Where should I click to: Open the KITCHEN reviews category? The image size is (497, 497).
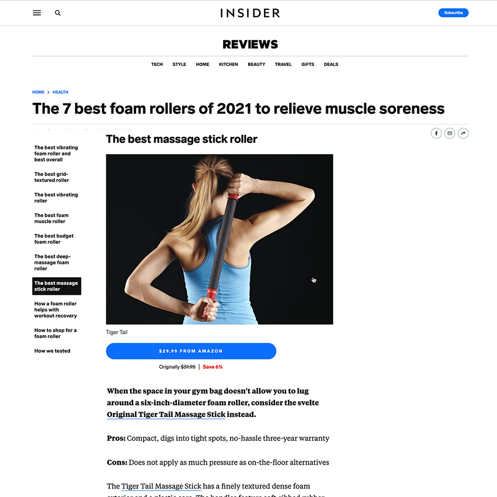coord(228,64)
